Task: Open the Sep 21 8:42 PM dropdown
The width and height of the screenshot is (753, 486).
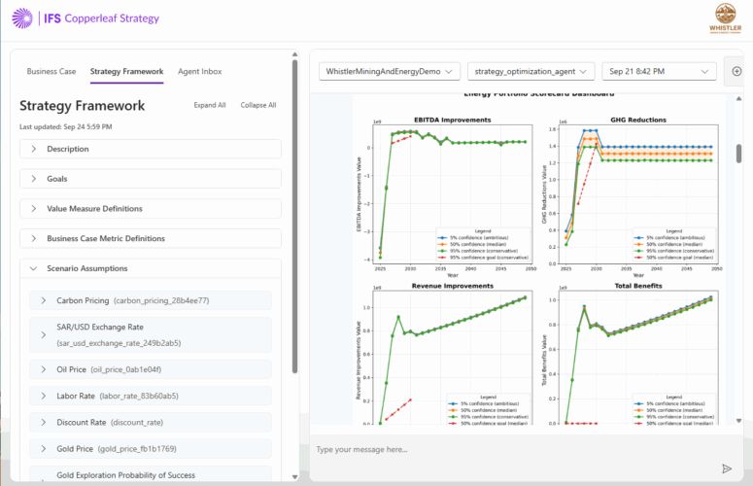Action: [x=659, y=71]
